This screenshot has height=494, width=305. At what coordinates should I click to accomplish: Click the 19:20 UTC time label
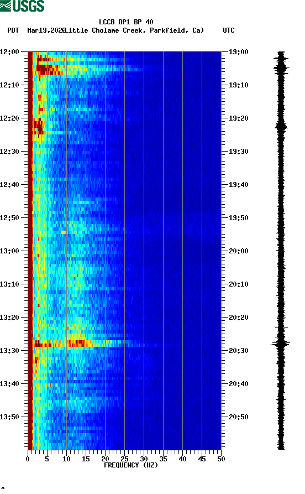point(238,118)
